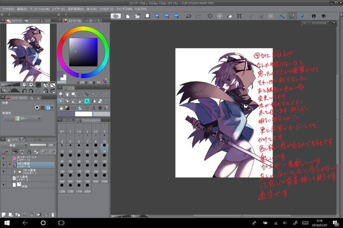
Task: Open the palette color dropdown in the layer panel
Action: (x=5, y=151)
